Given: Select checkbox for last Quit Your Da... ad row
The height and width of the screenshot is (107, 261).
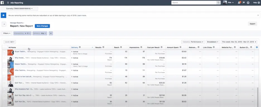Looking at the screenshot, I should point(4,102).
